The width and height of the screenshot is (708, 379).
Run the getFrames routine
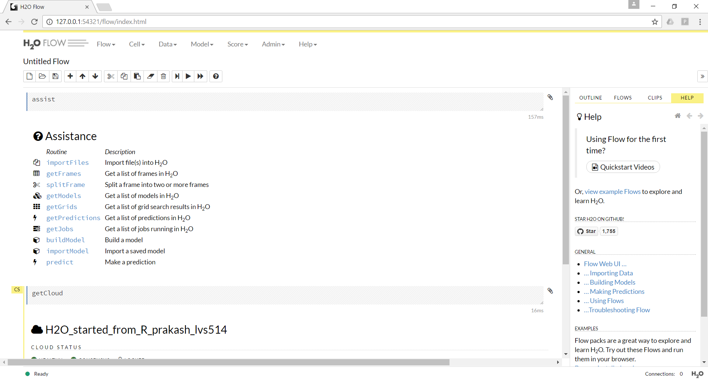pyautogui.click(x=63, y=174)
